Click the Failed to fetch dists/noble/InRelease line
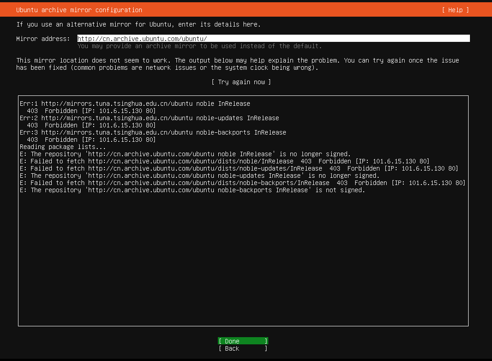Viewport: 492px width, 361px height. coord(225,161)
